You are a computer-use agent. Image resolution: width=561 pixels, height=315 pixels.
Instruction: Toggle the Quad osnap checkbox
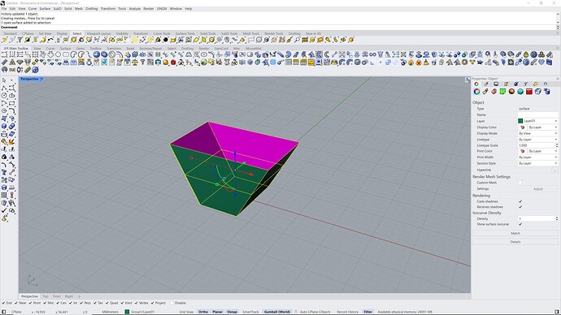coord(107,303)
